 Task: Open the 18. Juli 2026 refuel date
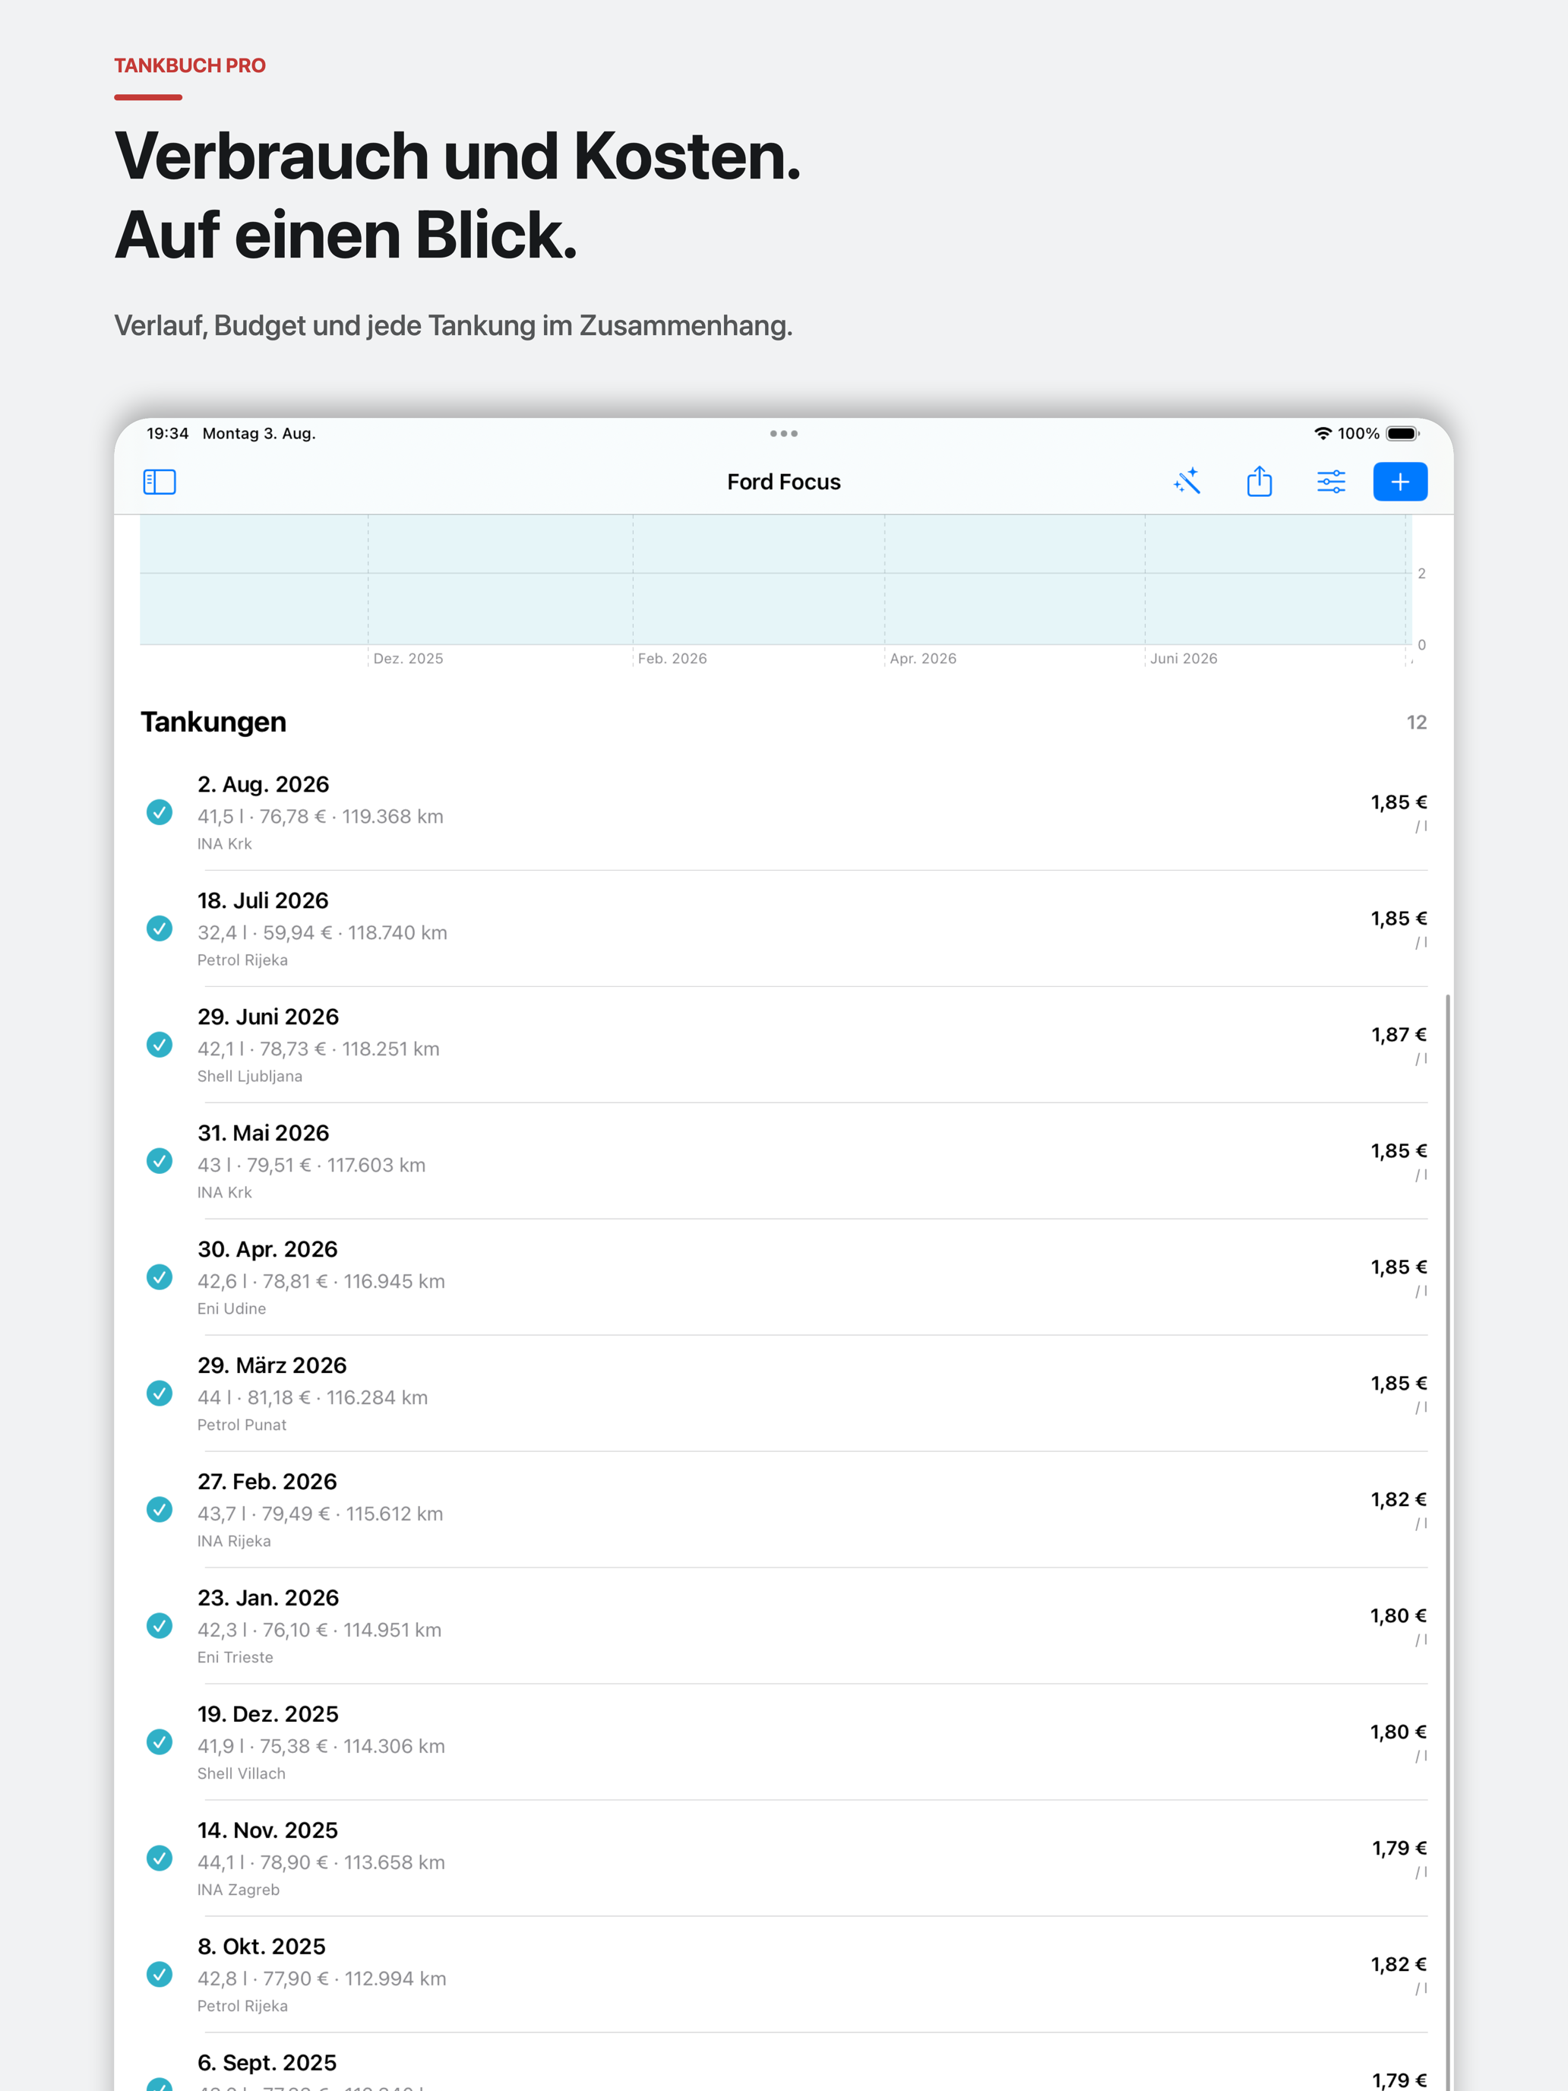[x=263, y=901]
